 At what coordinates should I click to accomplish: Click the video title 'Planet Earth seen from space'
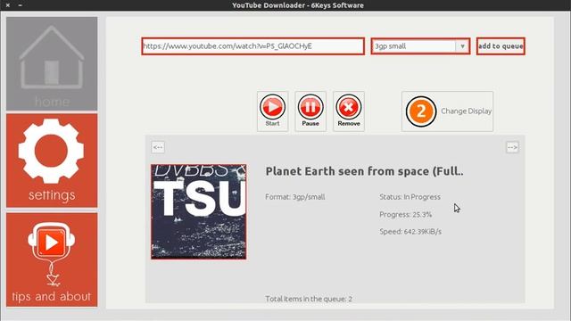click(x=364, y=171)
